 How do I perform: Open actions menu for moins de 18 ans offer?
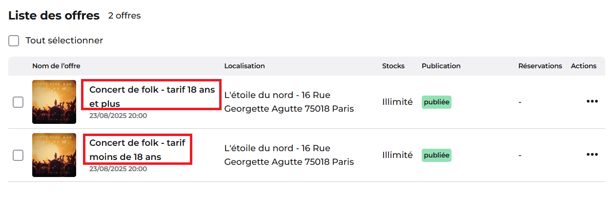592,155
